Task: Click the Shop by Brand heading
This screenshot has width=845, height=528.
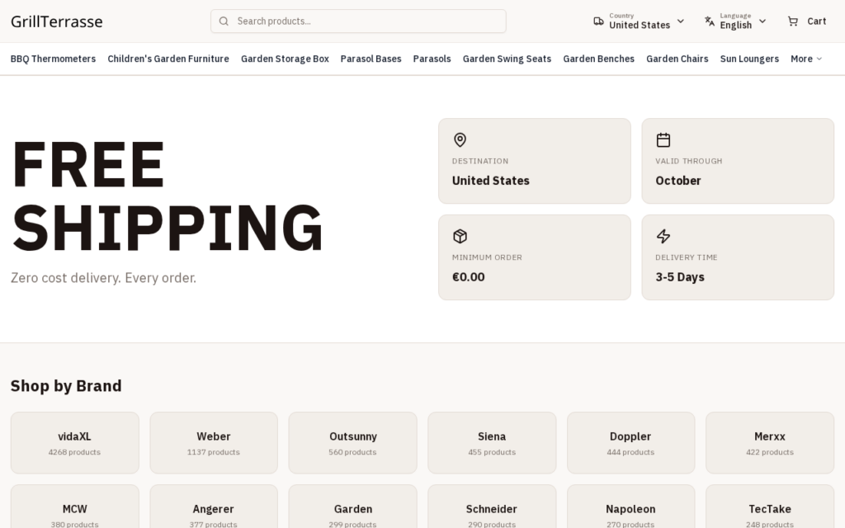Action: point(66,386)
